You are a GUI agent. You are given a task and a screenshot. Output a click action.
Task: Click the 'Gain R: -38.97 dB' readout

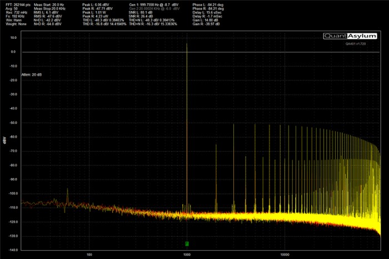(x=206, y=24)
